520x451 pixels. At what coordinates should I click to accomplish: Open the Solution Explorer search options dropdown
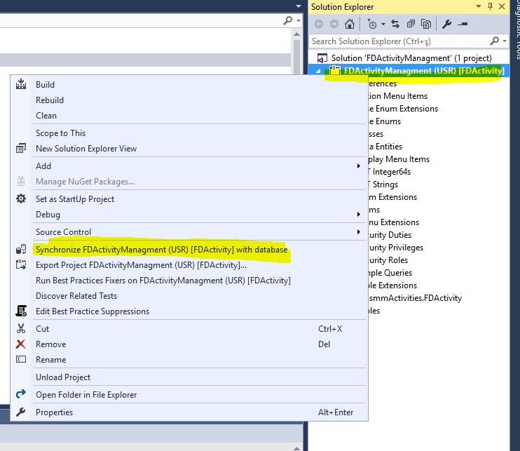coord(505,41)
